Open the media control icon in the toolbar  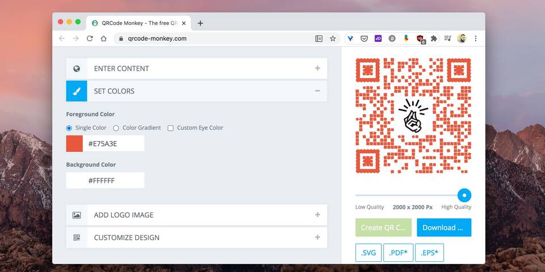(x=448, y=39)
